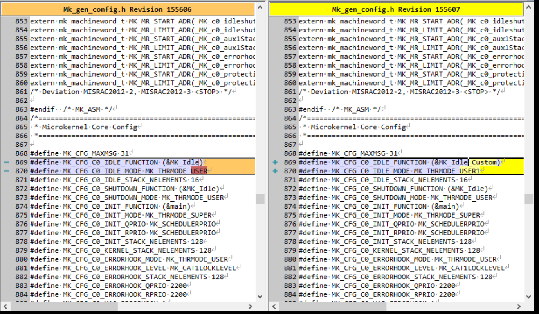The image size is (539, 314).
Task: Click the left pane horizontal scrollbar thumb
Action: [63, 306]
